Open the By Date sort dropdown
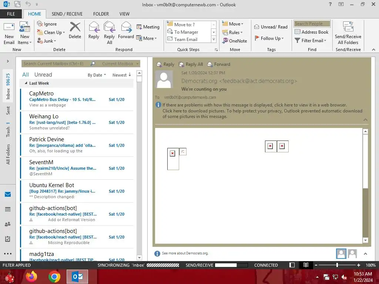Viewport: 379px width, 284px height. coord(97,75)
